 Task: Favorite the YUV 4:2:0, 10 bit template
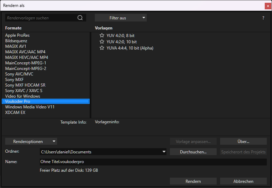102,42
